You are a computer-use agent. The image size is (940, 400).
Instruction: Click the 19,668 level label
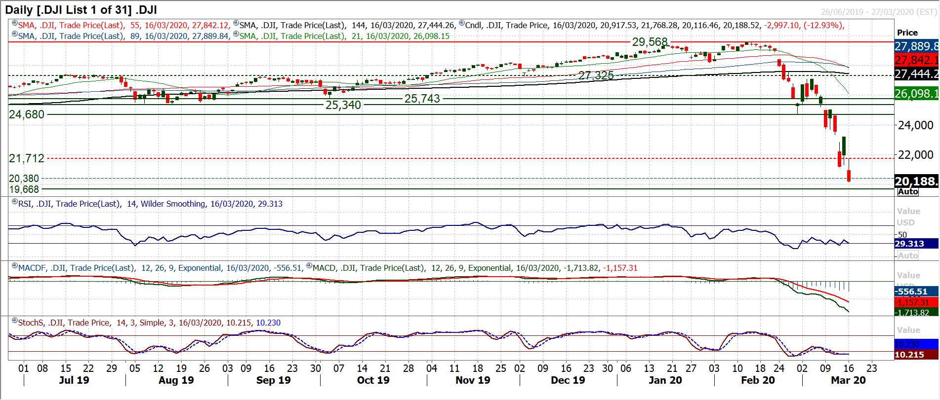(24, 189)
